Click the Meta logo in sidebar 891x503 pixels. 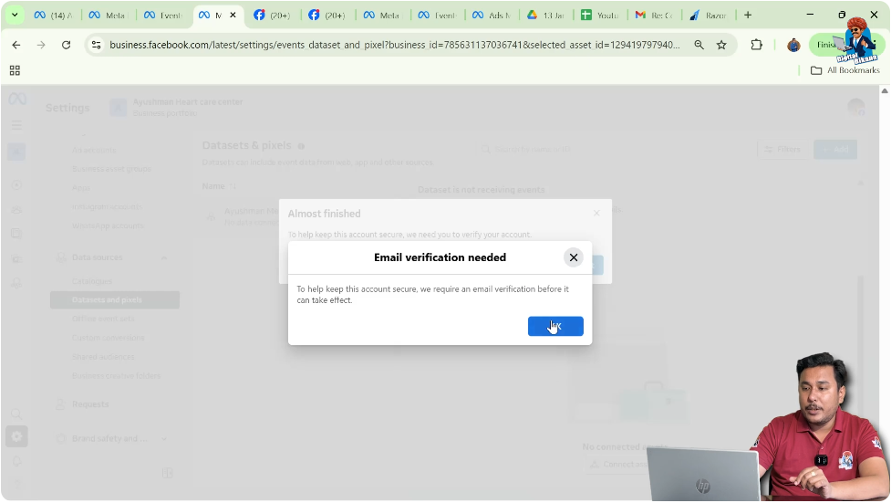coord(17,100)
